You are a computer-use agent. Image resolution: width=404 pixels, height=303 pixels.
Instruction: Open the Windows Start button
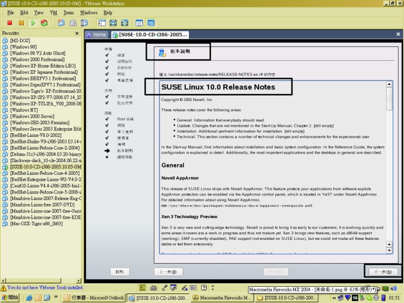coord(10,297)
